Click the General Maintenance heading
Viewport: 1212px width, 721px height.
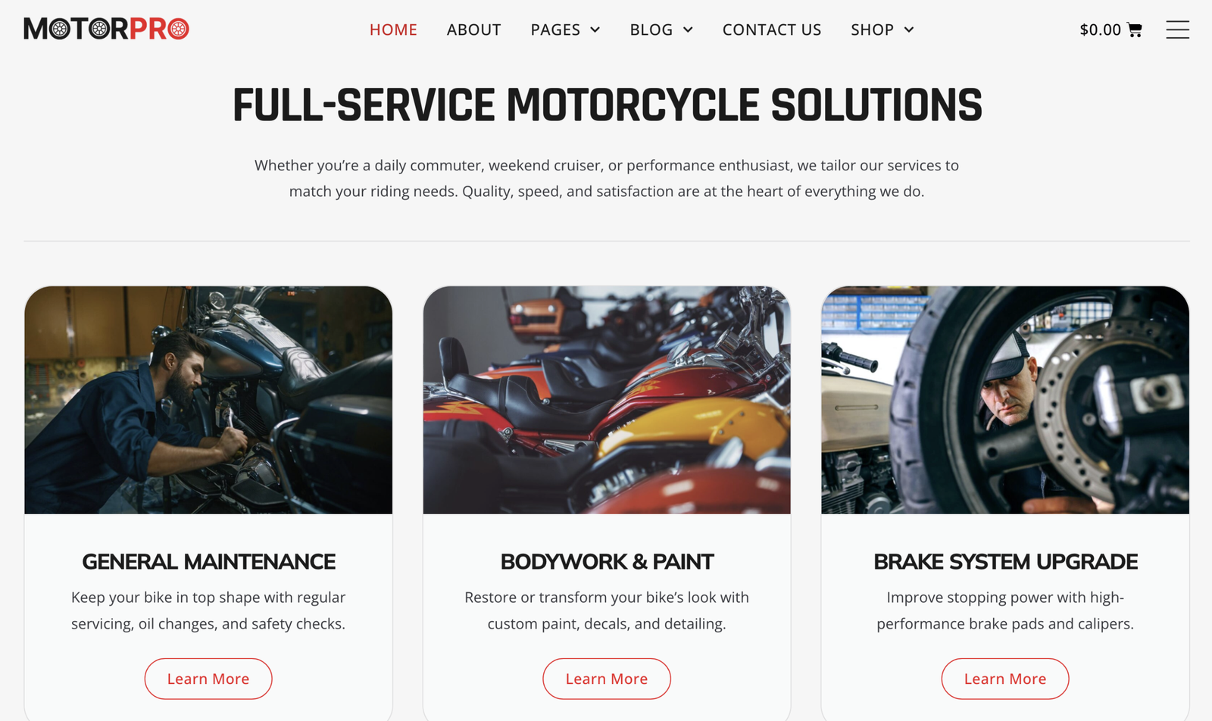click(x=208, y=562)
